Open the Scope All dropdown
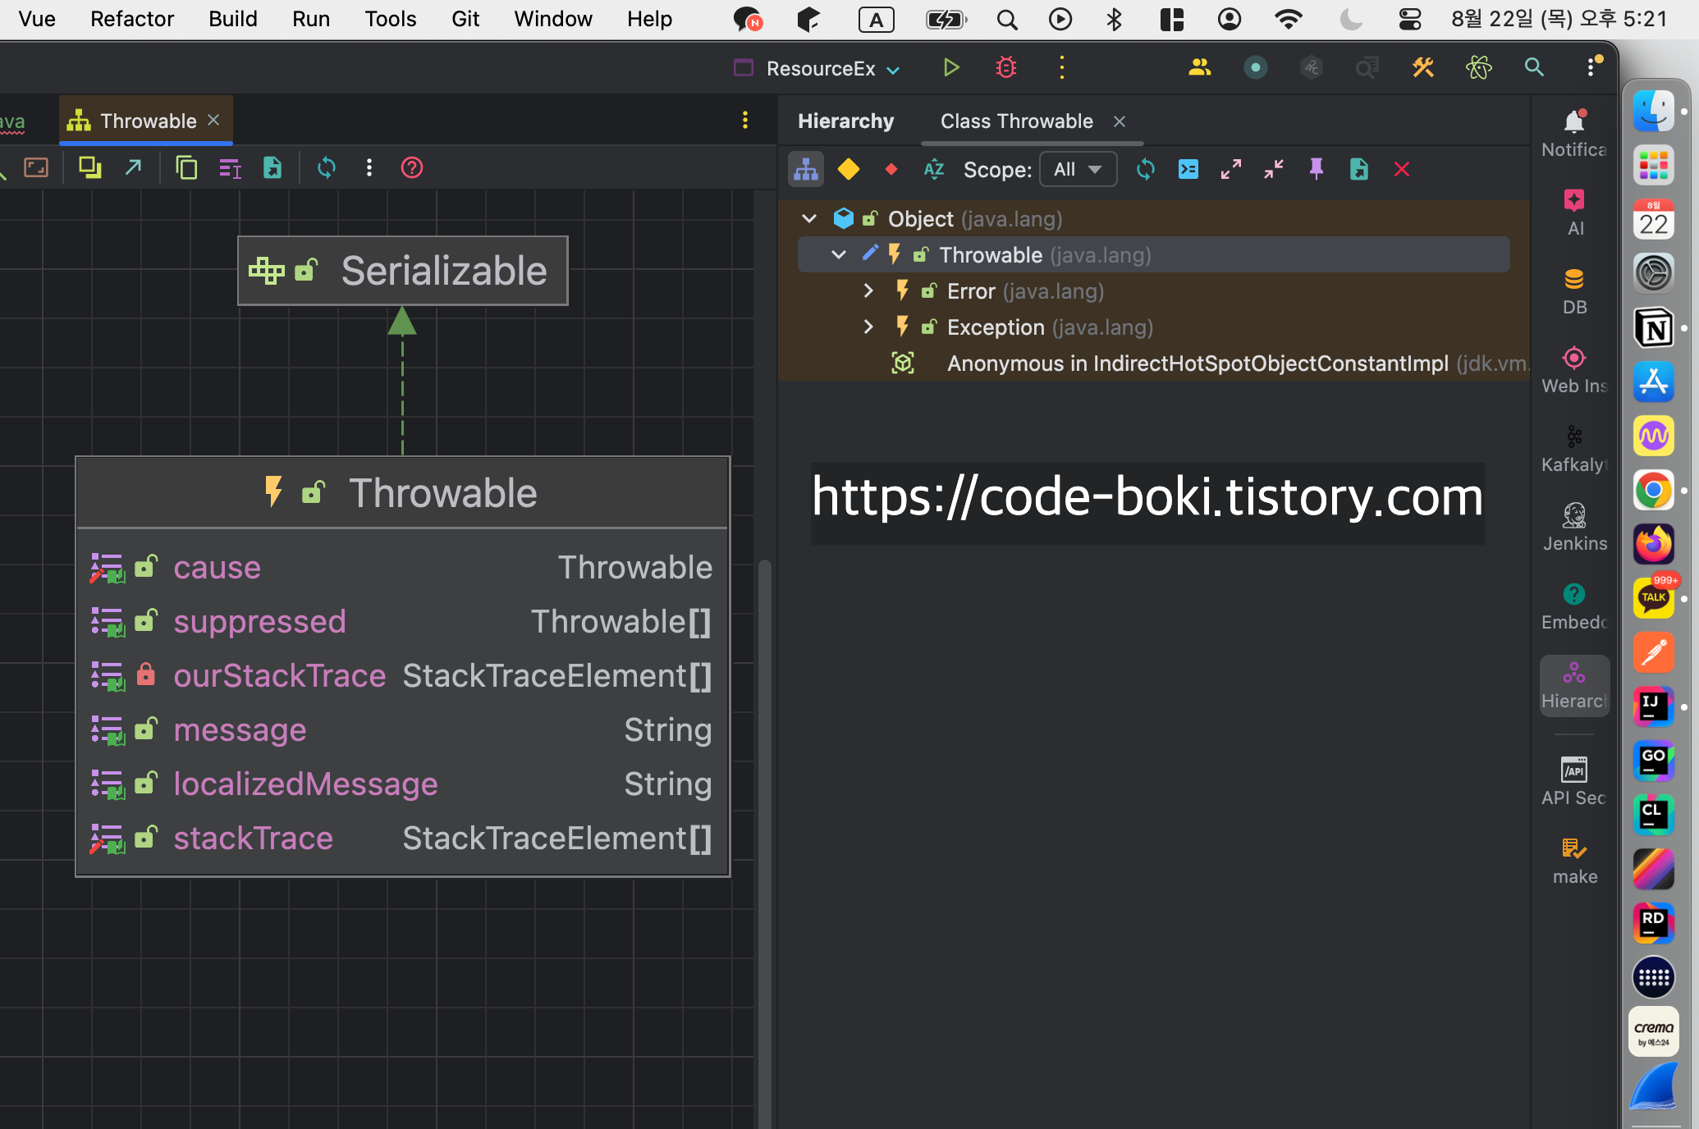Image resolution: width=1699 pixels, height=1129 pixels. [x=1078, y=170]
